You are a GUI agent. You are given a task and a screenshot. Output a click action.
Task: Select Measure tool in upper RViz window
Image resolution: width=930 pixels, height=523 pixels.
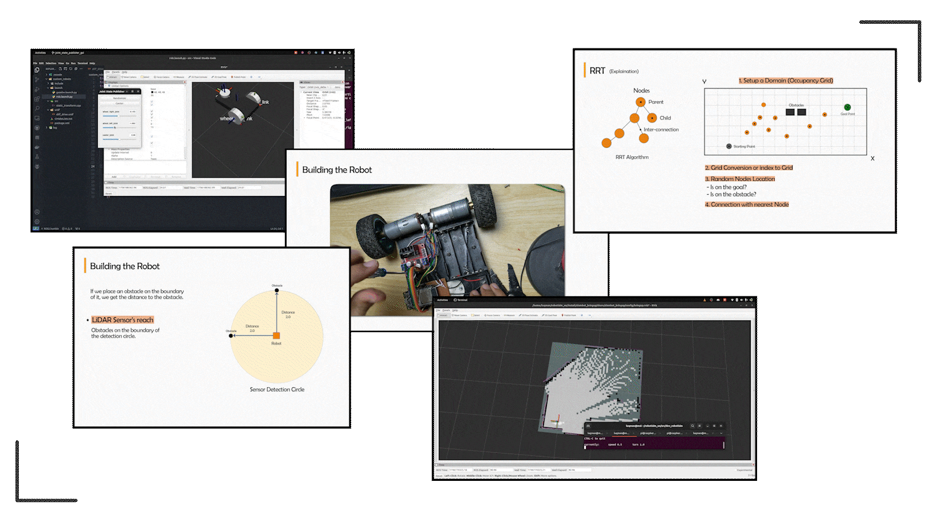point(179,77)
